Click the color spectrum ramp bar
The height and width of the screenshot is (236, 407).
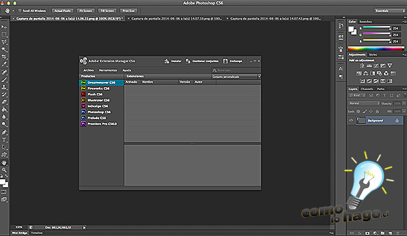click(x=376, y=48)
